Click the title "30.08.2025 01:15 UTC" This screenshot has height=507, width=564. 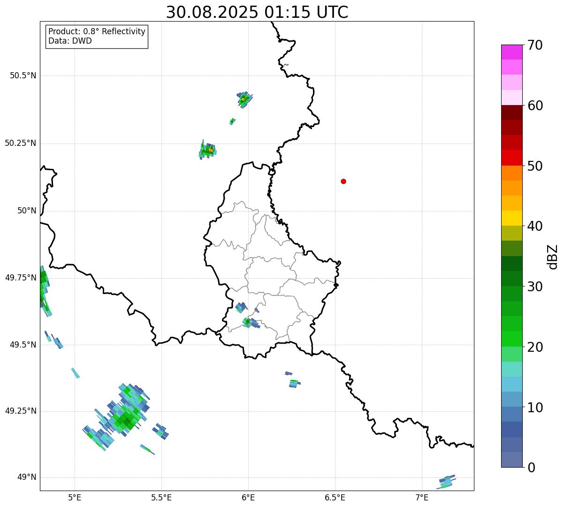pos(257,12)
